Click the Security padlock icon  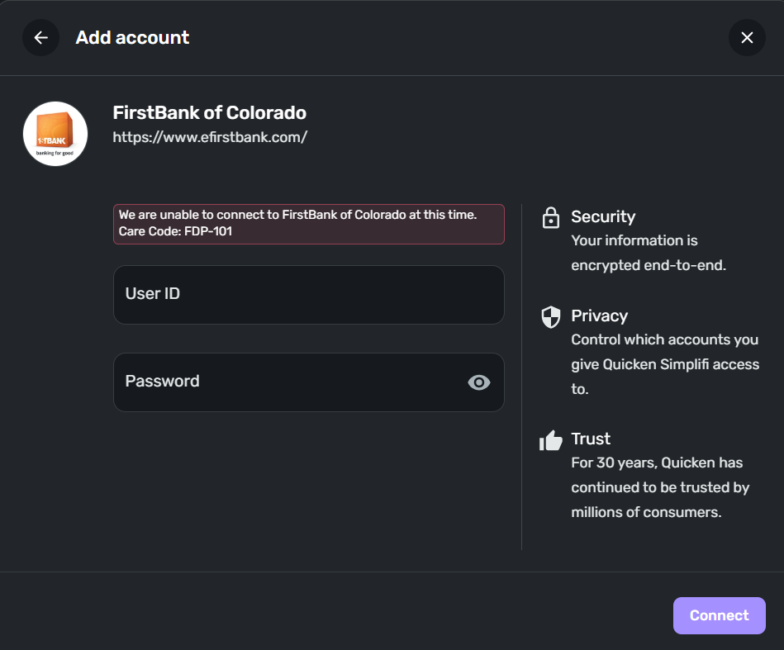coord(550,217)
